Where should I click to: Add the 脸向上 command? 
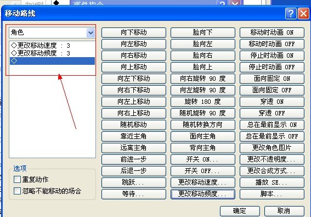203,67
